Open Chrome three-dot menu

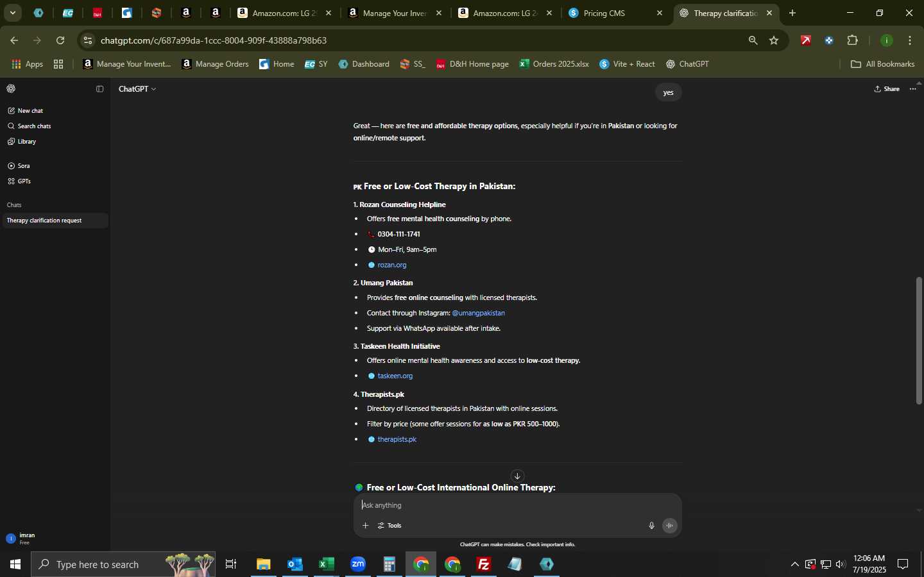coord(911,40)
